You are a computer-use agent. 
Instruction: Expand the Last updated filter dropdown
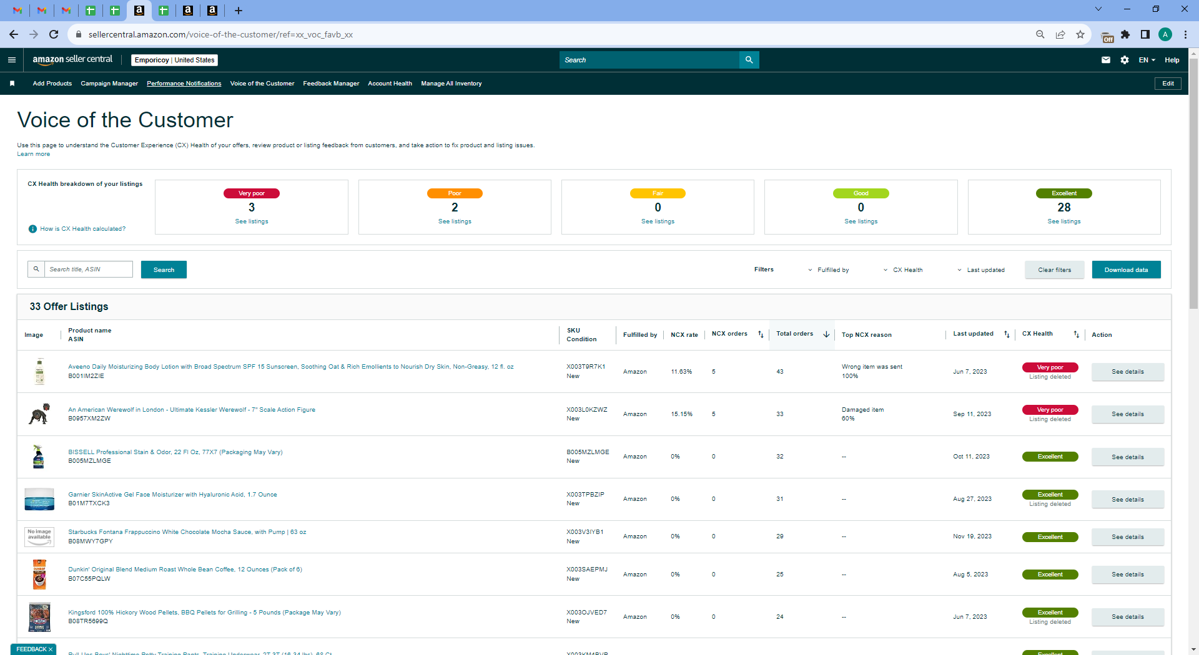point(981,270)
